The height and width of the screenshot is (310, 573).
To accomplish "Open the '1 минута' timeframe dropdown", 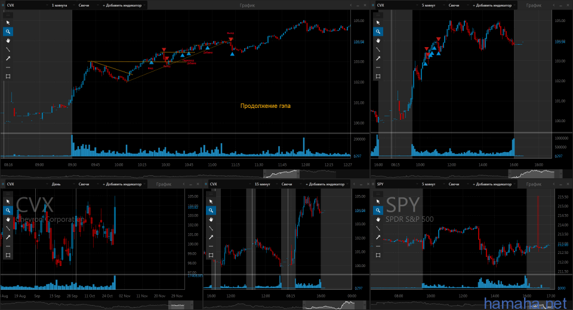I will [x=63, y=5].
